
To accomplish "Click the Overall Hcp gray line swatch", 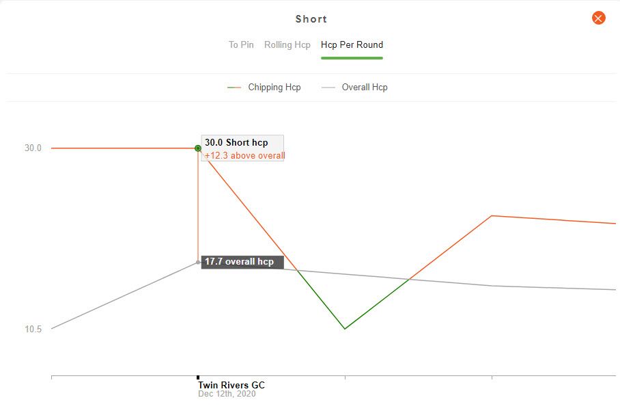I will tap(328, 88).
